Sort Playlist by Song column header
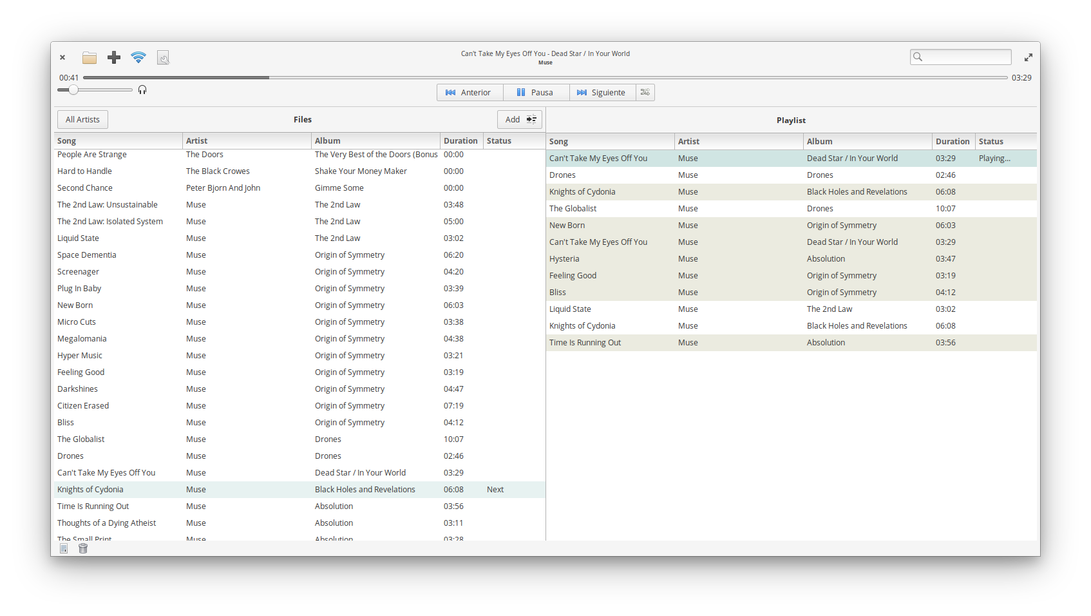This screenshot has height=616, width=1091. (x=610, y=141)
